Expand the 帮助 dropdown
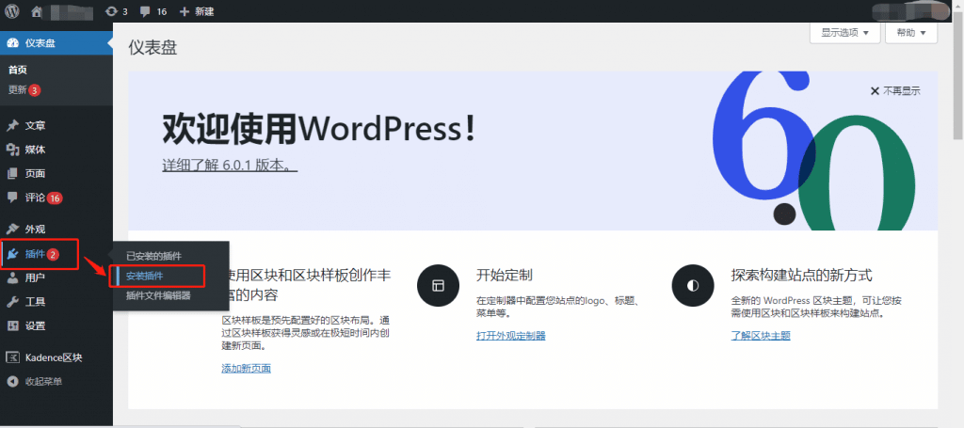This screenshot has width=964, height=428. tap(911, 33)
